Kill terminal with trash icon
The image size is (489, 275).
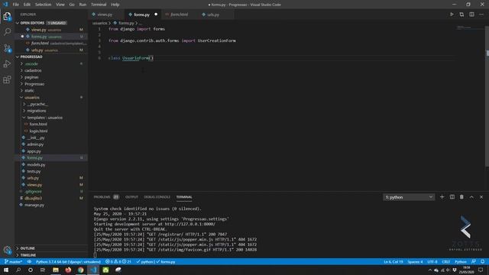(461, 197)
